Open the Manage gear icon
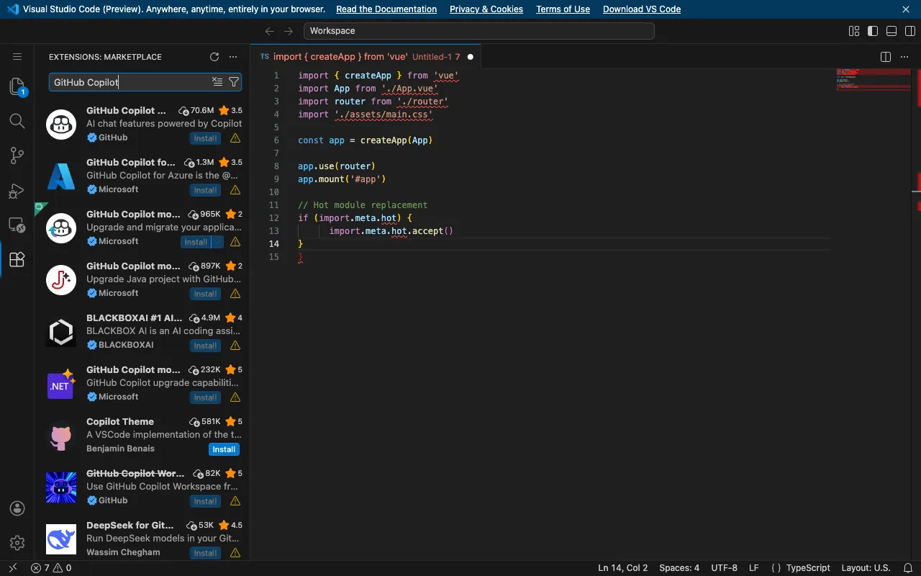Image resolution: width=921 pixels, height=576 pixels. [17, 543]
